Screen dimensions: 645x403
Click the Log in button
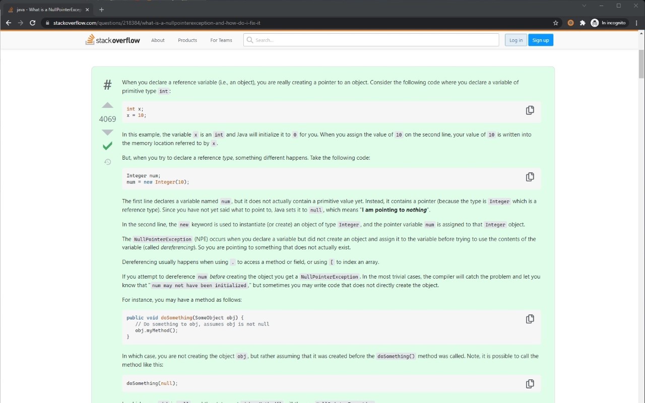[x=515, y=40]
